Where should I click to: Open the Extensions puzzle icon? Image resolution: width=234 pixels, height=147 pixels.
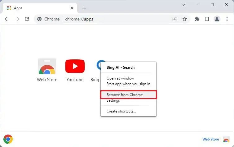[197, 19]
